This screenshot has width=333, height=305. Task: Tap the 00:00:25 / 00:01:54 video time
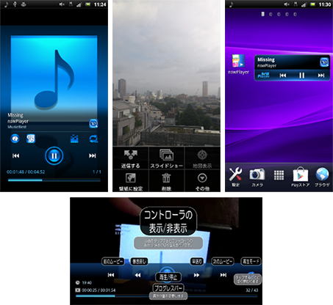click(99, 290)
